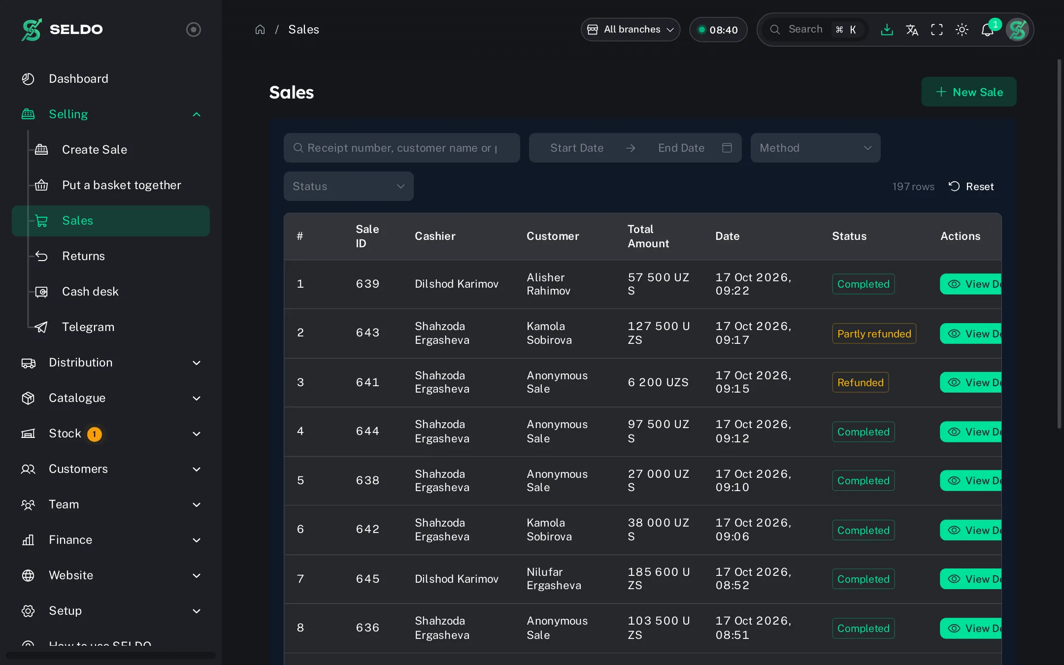Open the language translate icon
The height and width of the screenshot is (665, 1064).
click(912, 30)
